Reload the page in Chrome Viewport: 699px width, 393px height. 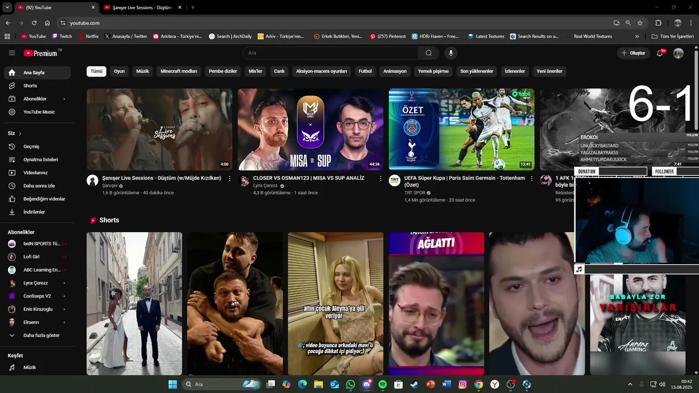(x=34, y=23)
